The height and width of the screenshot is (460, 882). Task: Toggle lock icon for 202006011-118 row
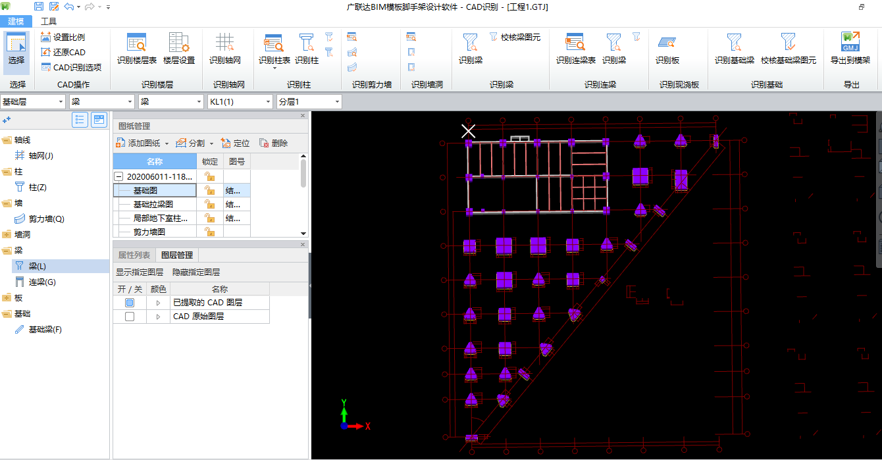[210, 176]
